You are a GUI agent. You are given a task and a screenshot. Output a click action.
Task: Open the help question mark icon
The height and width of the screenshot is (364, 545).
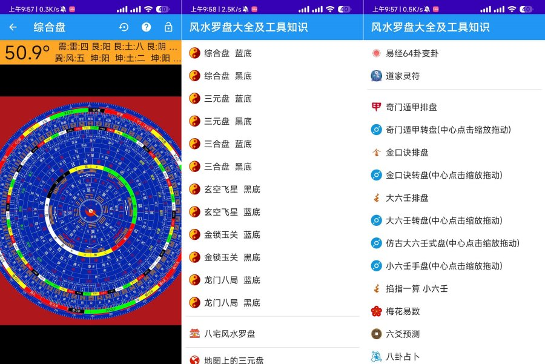click(147, 27)
